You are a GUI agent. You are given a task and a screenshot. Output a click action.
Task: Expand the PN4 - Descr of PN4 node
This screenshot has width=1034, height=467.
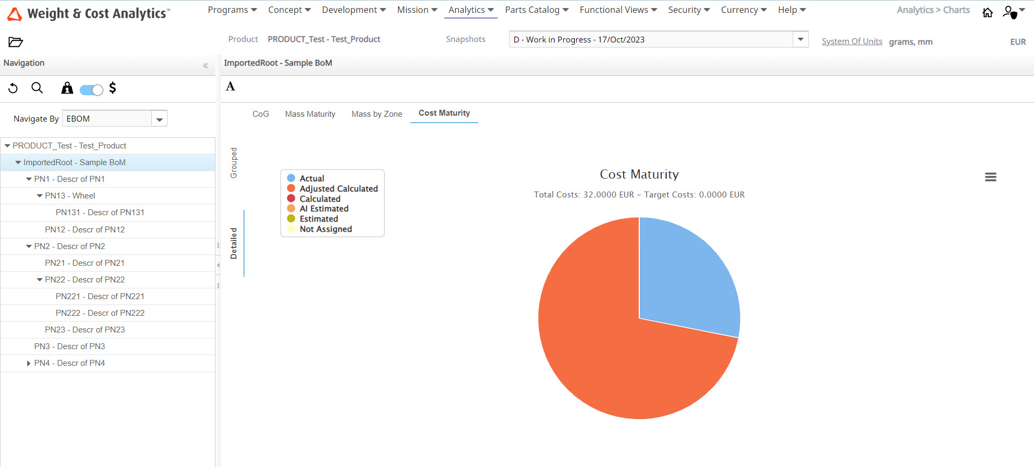tap(29, 364)
